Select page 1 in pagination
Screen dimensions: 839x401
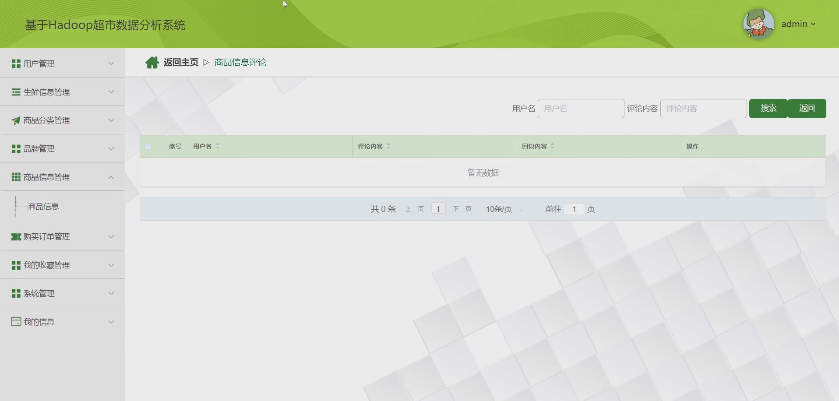pyautogui.click(x=438, y=209)
